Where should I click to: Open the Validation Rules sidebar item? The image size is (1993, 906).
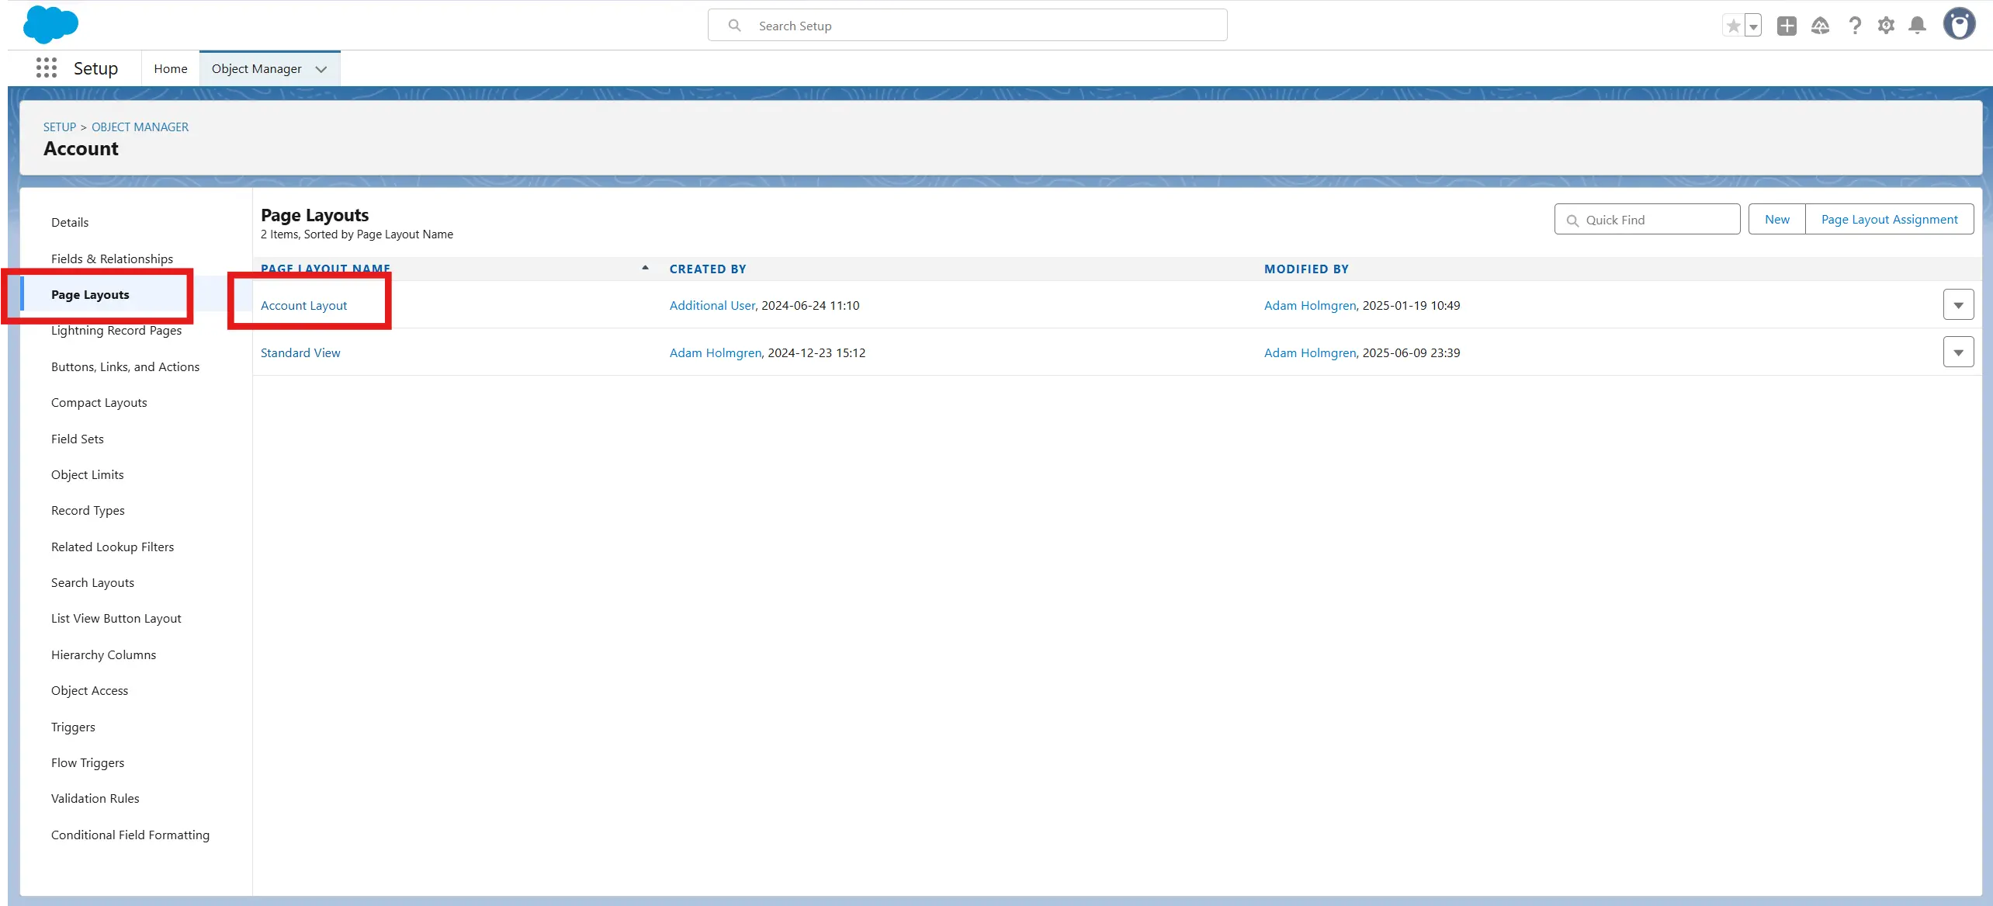(95, 798)
